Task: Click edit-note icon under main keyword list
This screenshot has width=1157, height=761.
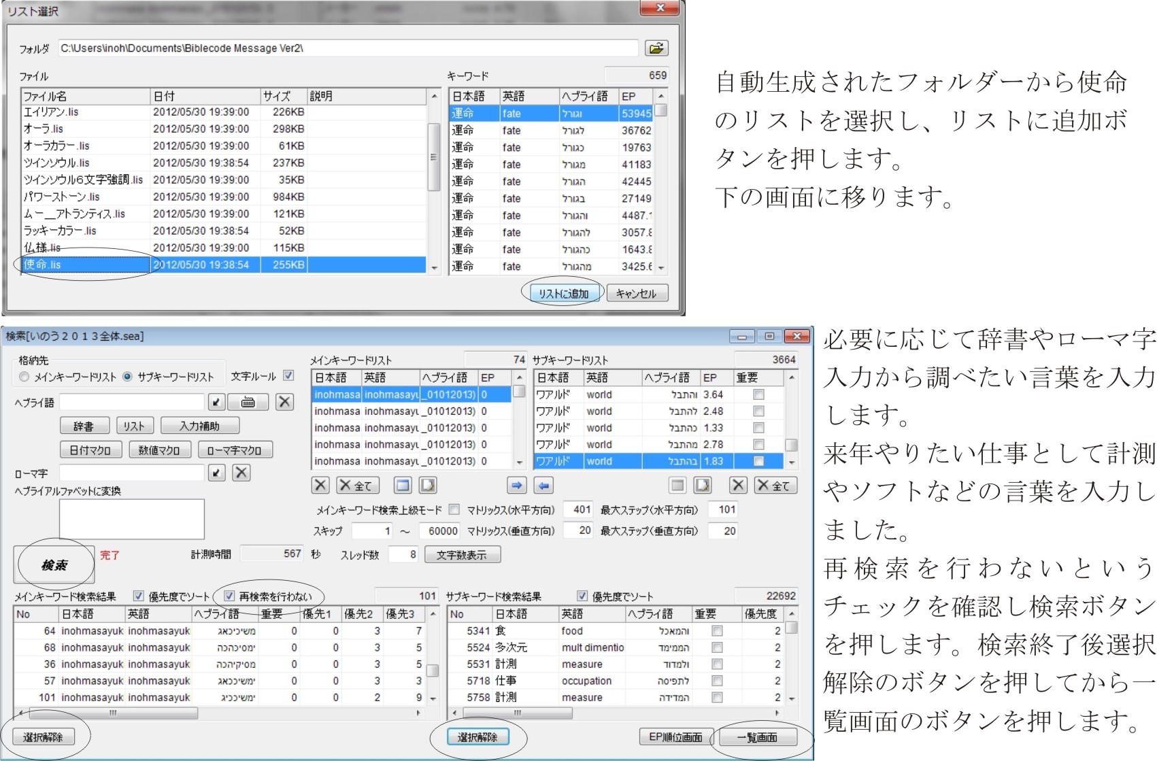Action: pyautogui.click(x=428, y=486)
